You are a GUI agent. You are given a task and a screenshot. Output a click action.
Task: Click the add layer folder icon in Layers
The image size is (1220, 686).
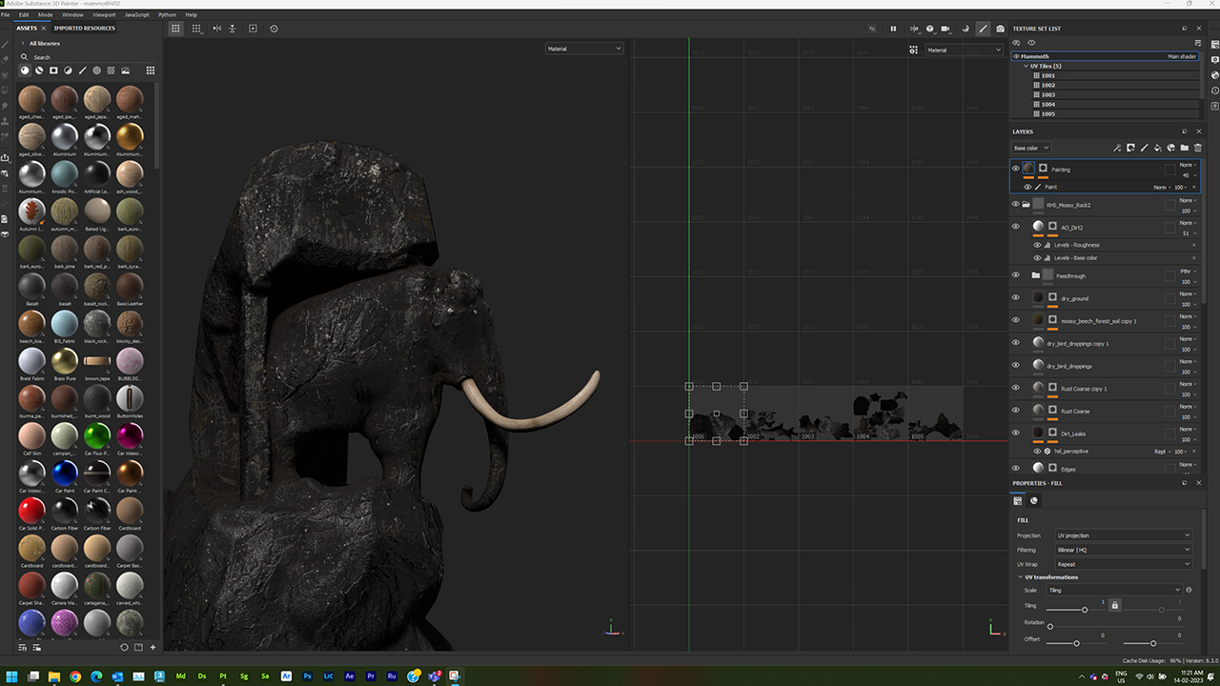[x=1184, y=148]
